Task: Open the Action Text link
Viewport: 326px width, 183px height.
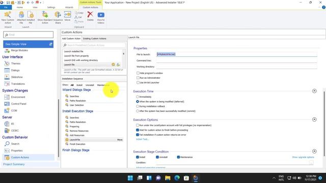Action: point(143,139)
